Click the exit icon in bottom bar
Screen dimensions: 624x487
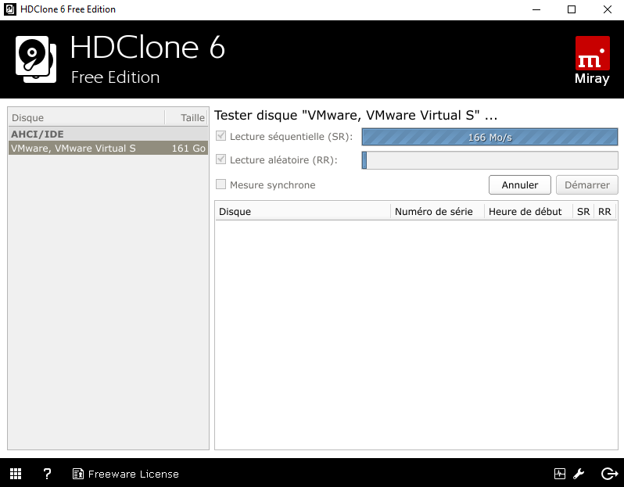coord(609,474)
